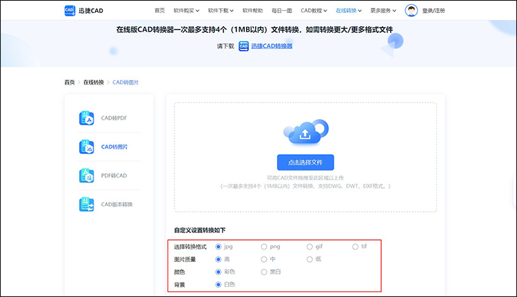Click the 登录/注册 link
The height and width of the screenshot is (297, 517).
tap(434, 10)
